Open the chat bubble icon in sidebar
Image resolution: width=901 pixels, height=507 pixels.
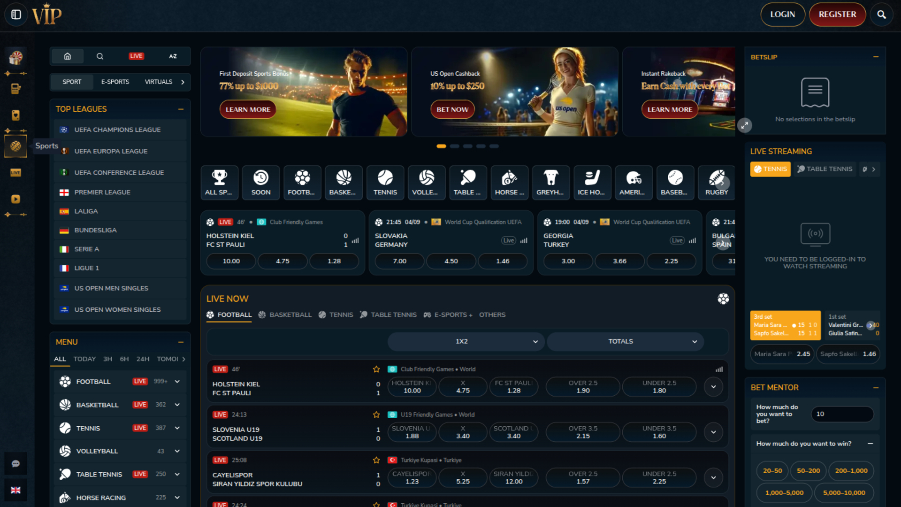[15, 464]
